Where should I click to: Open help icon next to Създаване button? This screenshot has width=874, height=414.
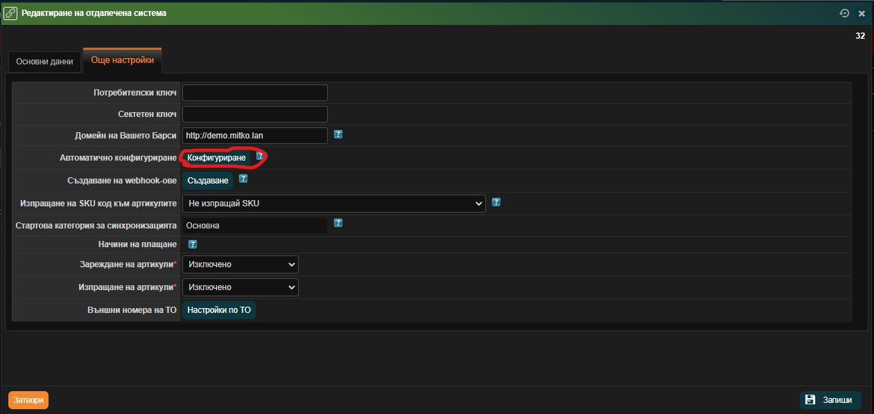[243, 179]
